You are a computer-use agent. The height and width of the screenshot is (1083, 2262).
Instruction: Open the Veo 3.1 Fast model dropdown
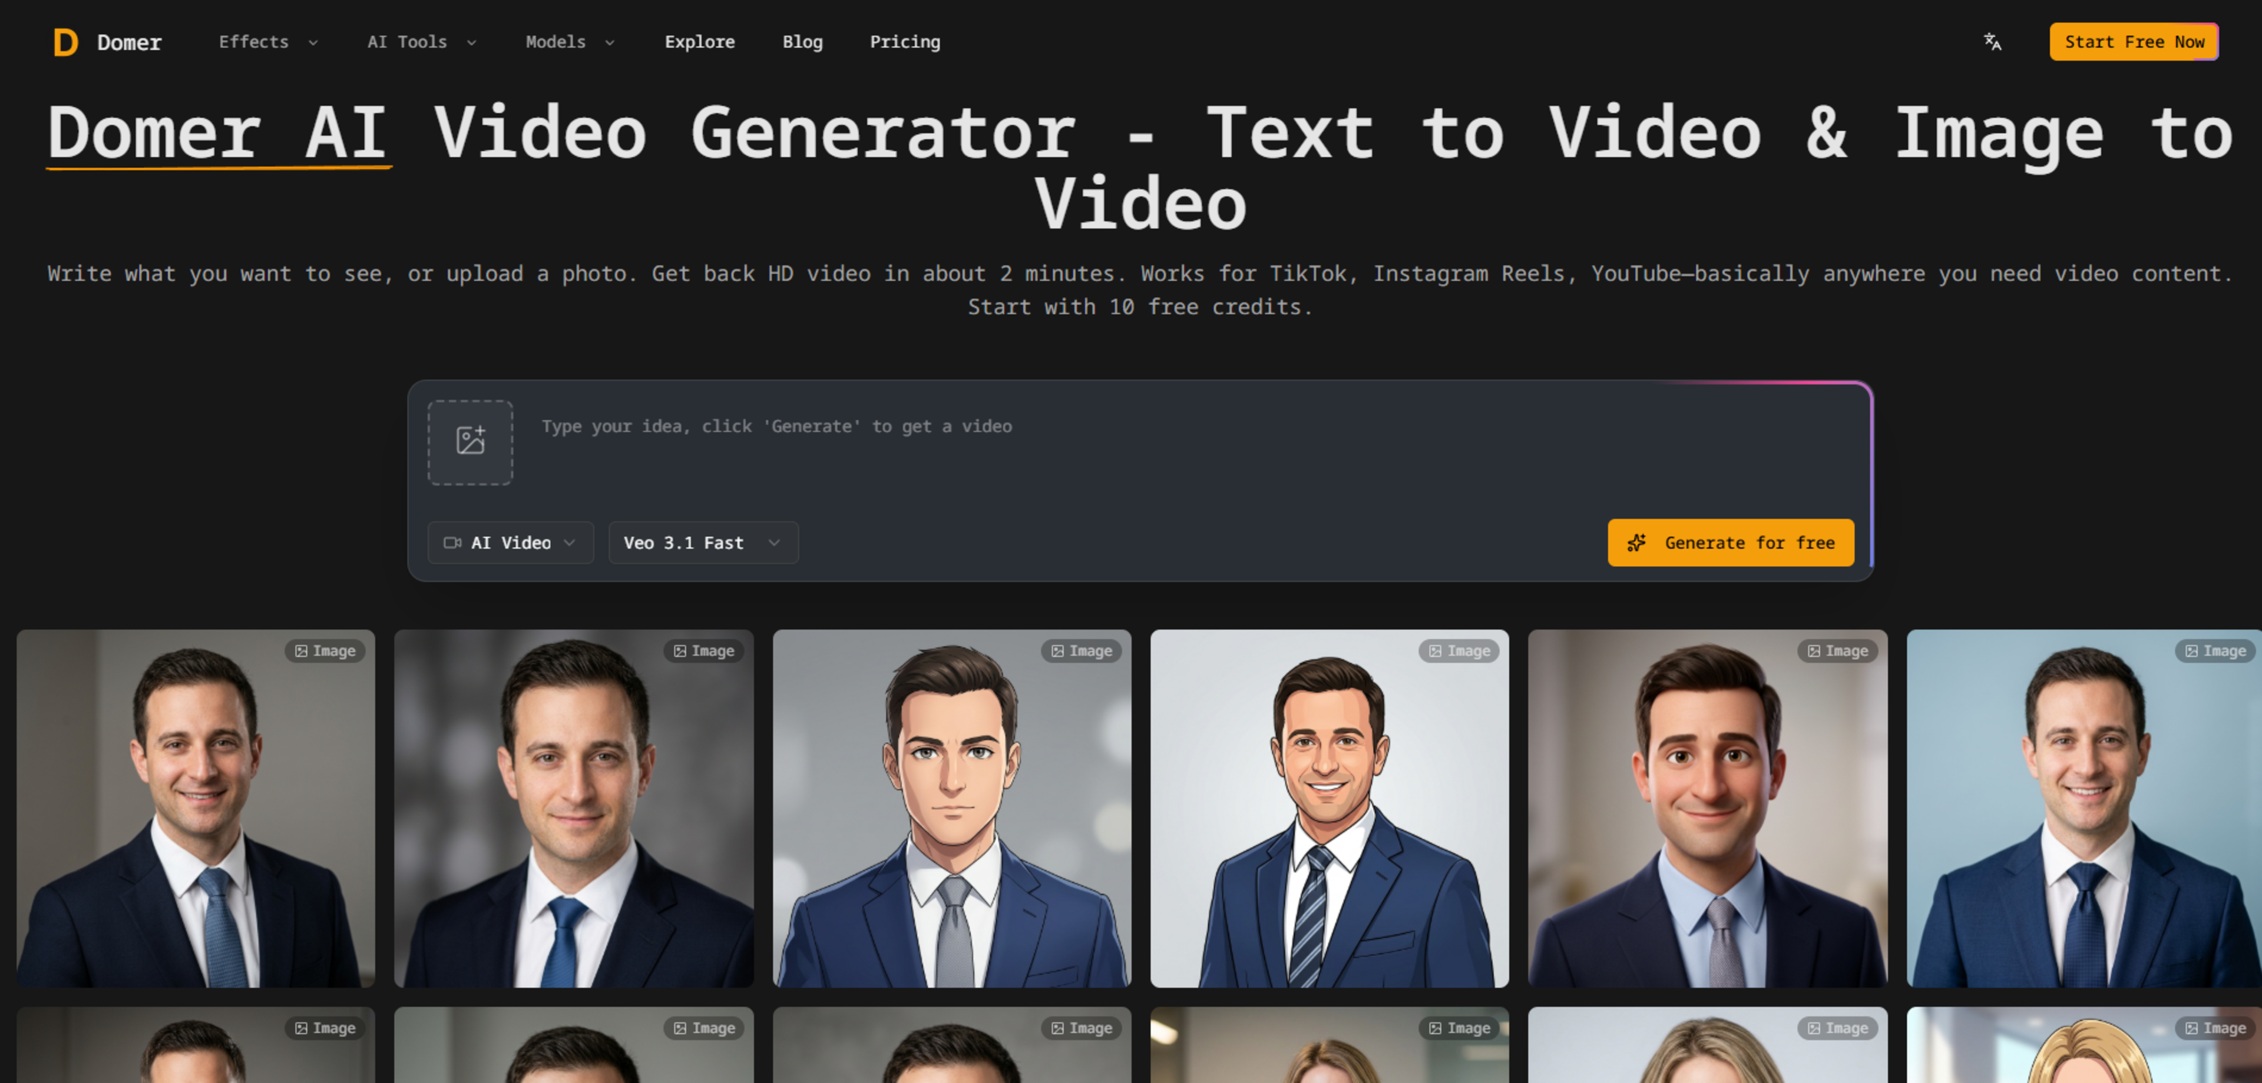click(703, 543)
